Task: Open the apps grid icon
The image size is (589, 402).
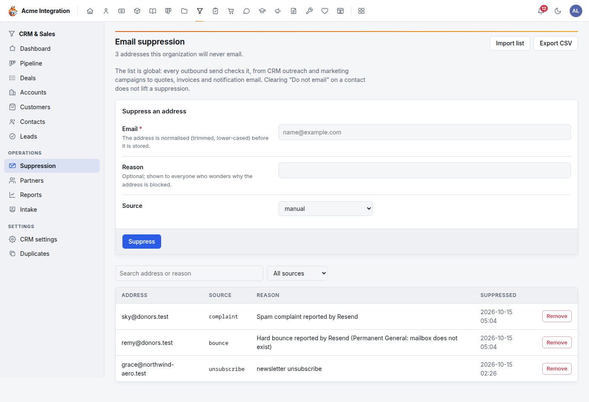Action: pos(361,11)
